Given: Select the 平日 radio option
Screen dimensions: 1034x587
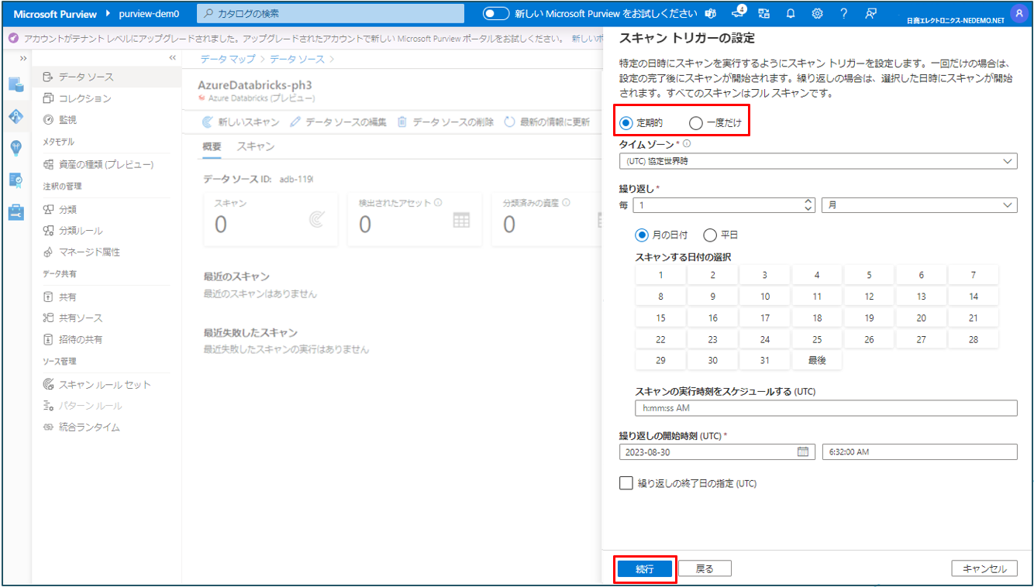Looking at the screenshot, I should tap(710, 235).
